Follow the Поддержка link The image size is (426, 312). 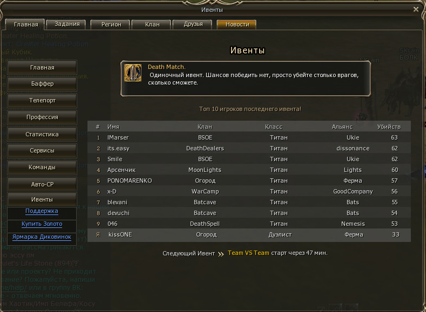coord(42,211)
